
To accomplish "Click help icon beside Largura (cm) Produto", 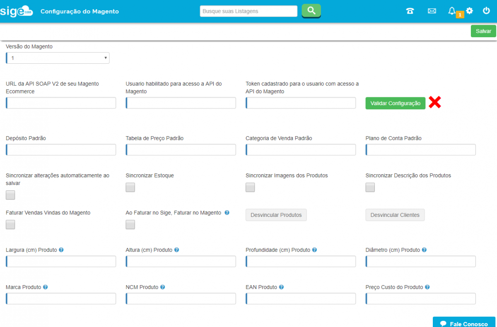I will 61,250.
